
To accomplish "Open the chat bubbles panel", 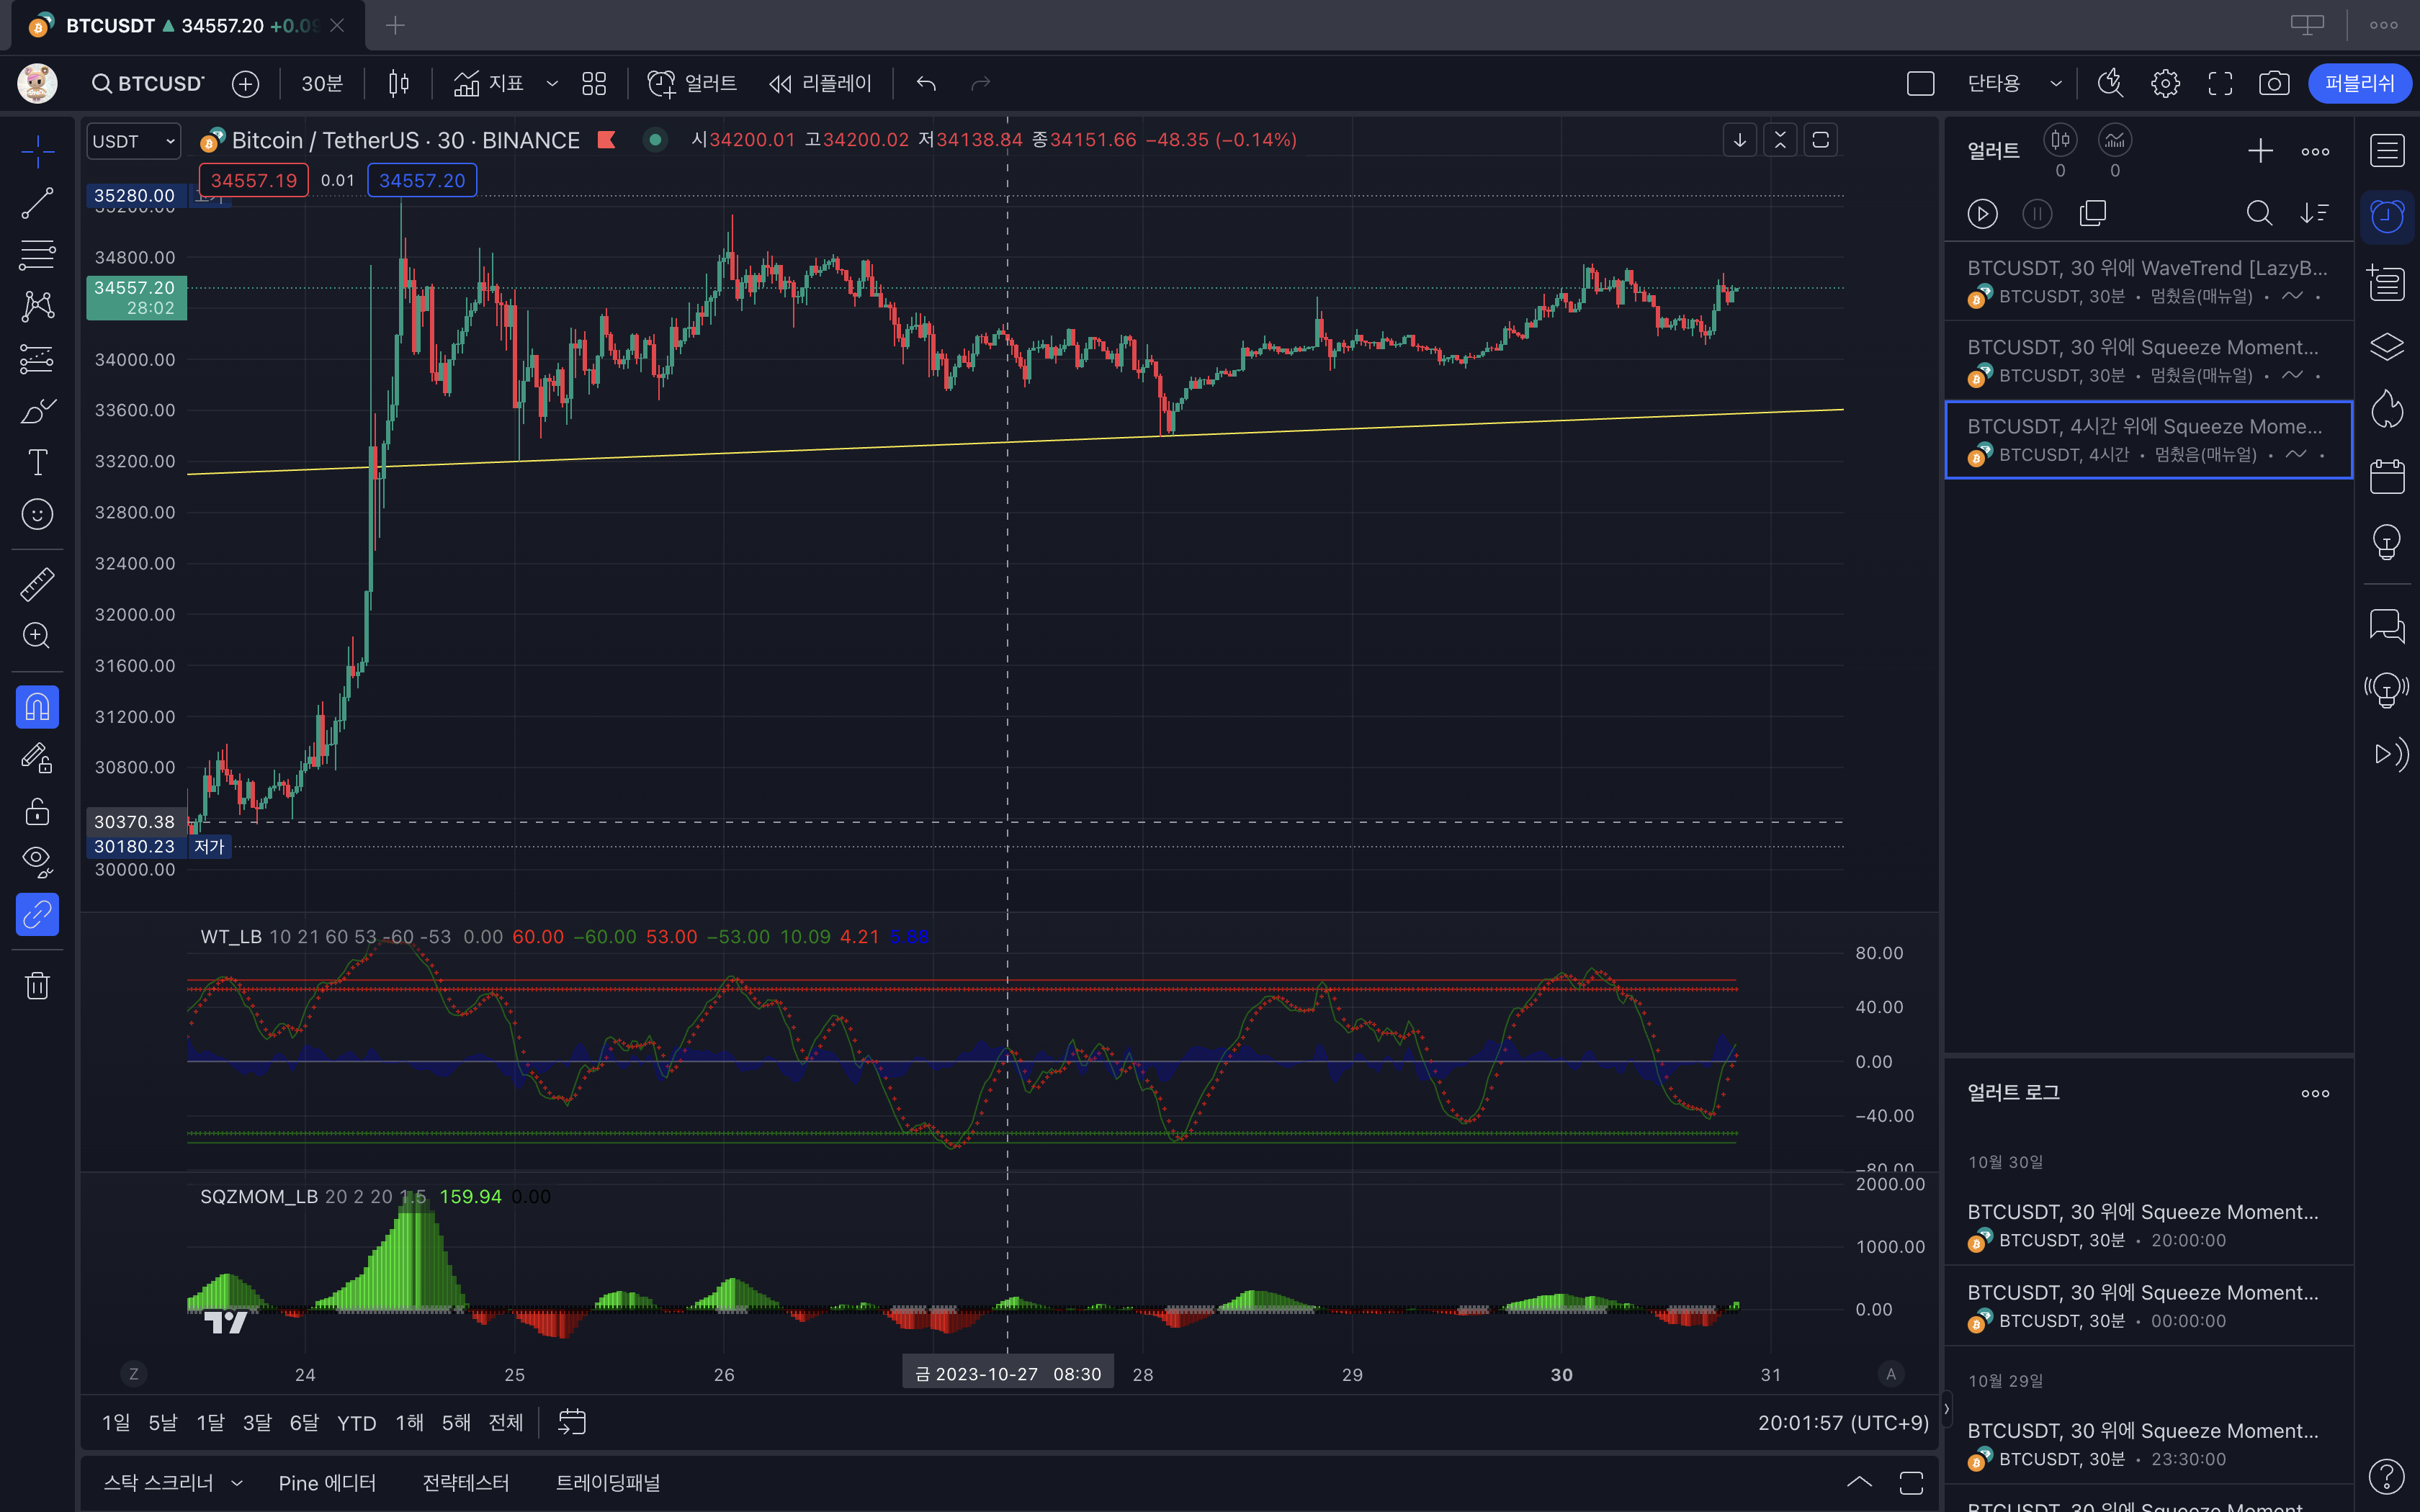I will click(2387, 626).
